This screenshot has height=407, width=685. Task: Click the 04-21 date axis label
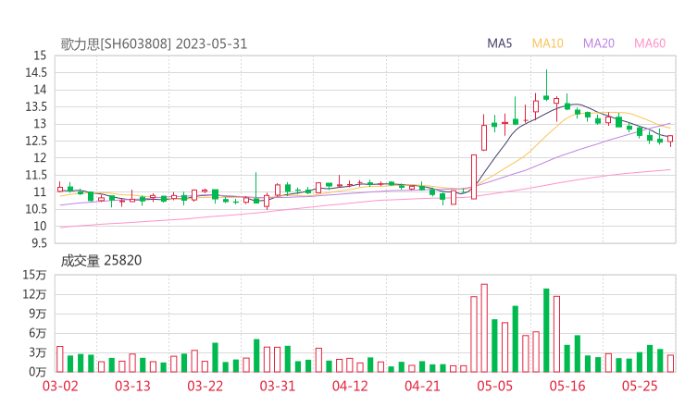click(422, 386)
